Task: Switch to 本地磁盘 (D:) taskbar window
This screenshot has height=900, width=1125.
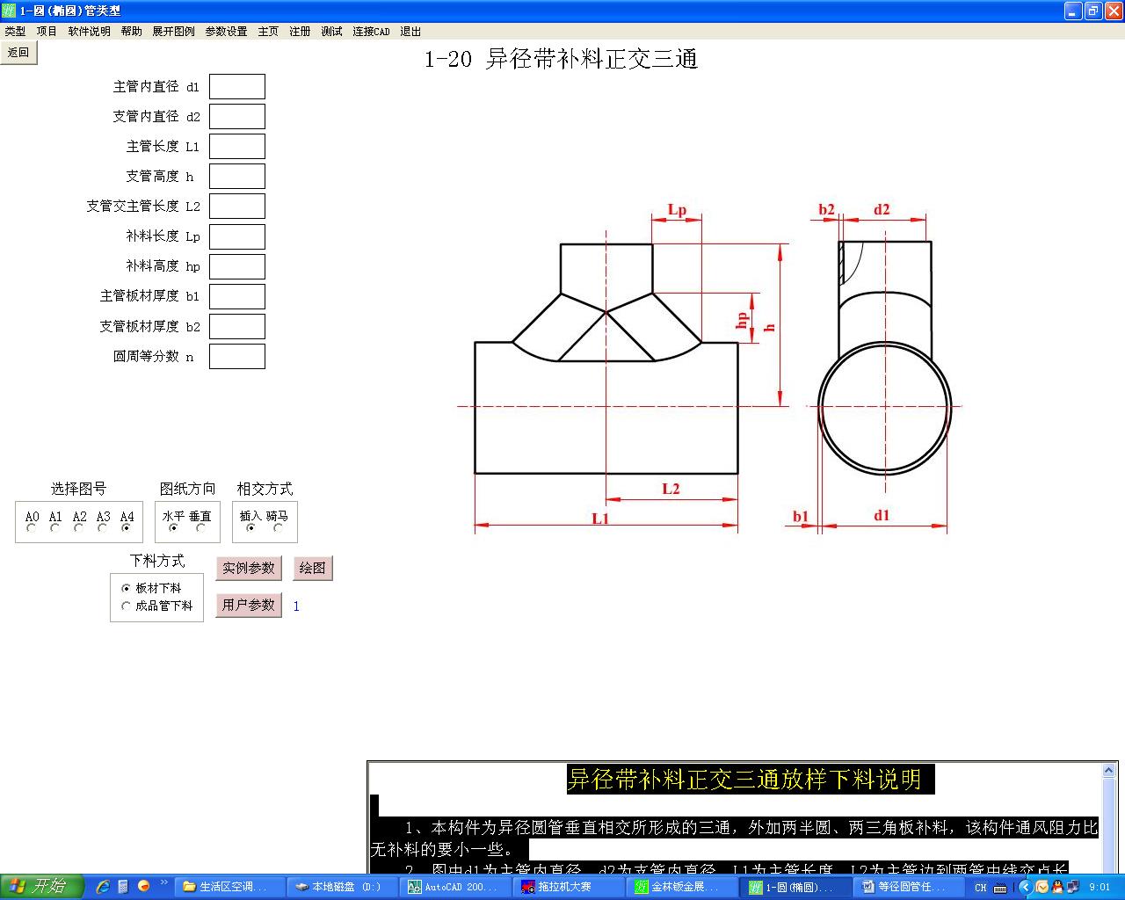Action: click(345, 887)
